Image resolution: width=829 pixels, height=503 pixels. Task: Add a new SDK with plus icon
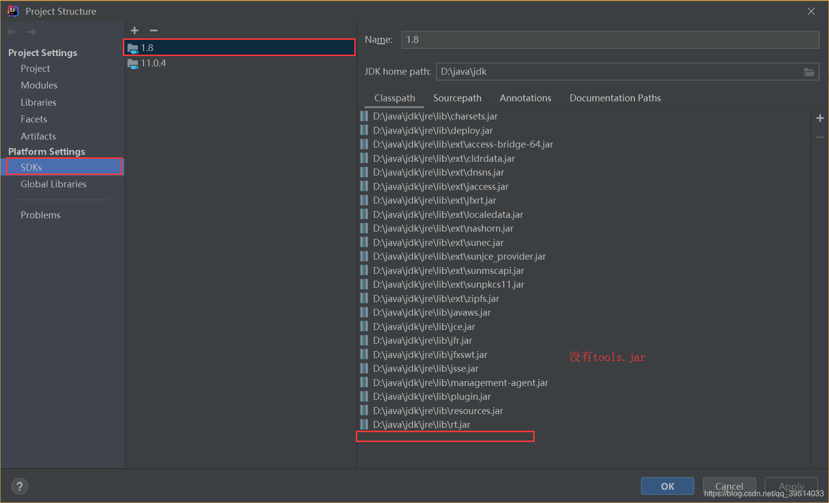click(x=135, y=30)
